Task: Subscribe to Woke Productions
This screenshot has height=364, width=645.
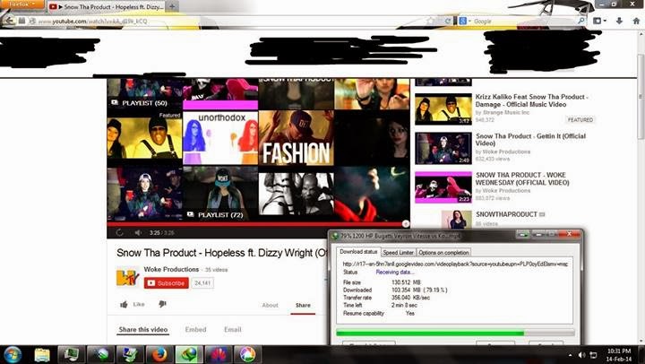Action: (167, 283)
